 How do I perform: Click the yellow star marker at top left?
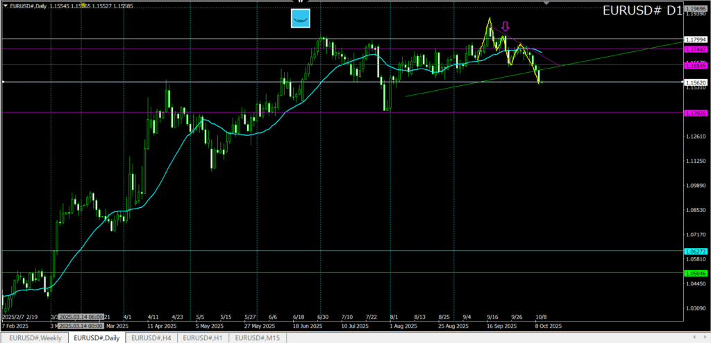83,5
